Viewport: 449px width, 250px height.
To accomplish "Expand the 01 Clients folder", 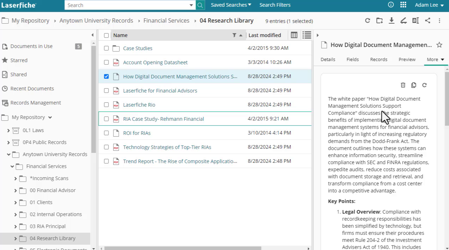I will pyautogui.click(x=15, y=202).
